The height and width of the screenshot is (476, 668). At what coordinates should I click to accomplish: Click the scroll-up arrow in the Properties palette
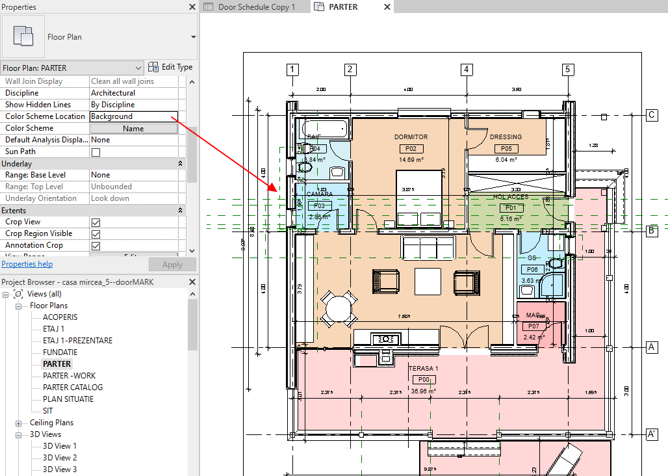click(192, 81)
